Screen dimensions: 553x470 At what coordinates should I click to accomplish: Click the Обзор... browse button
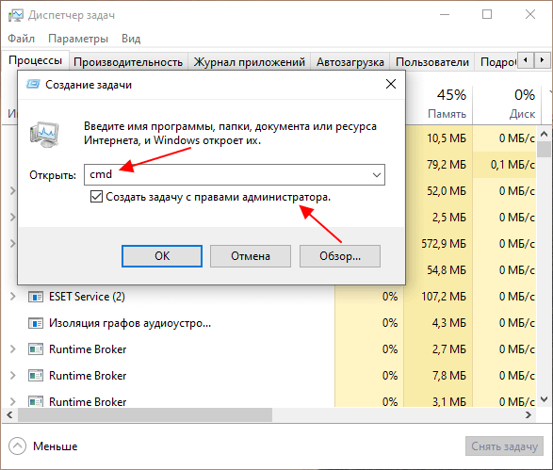[x=340, y=256]
